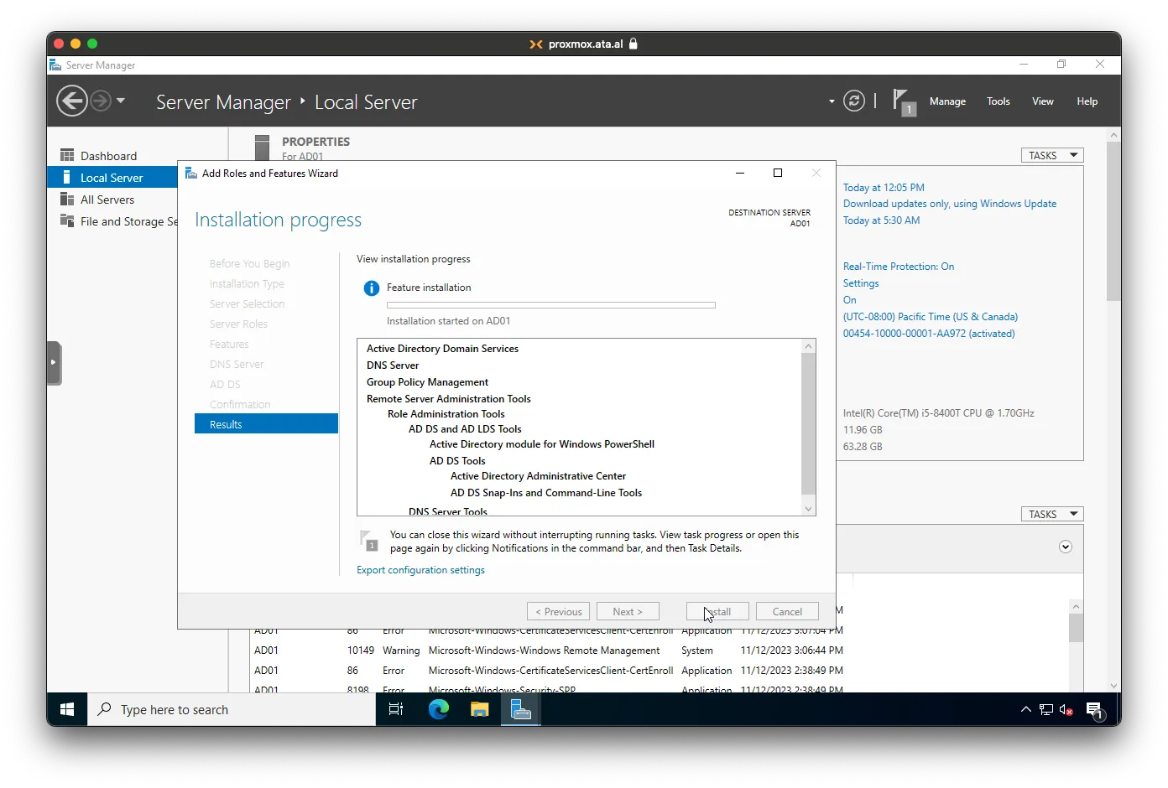Click the Download updates only Windows Update link
The height and width of the screenshot is (788, 1168).
click(949, 204)
